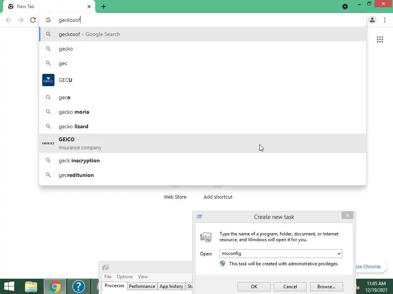Close the New Tab tab
This screenshot has height=294, width=393.
coord(89,7)
